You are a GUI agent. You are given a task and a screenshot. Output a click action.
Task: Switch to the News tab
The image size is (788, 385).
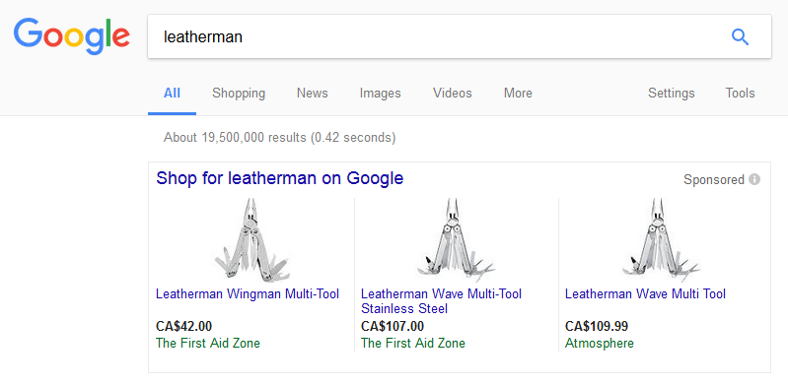312,94
